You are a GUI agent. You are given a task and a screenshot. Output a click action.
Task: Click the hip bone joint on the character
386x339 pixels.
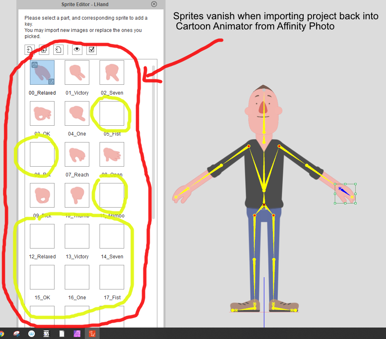(x=264, y=205)
